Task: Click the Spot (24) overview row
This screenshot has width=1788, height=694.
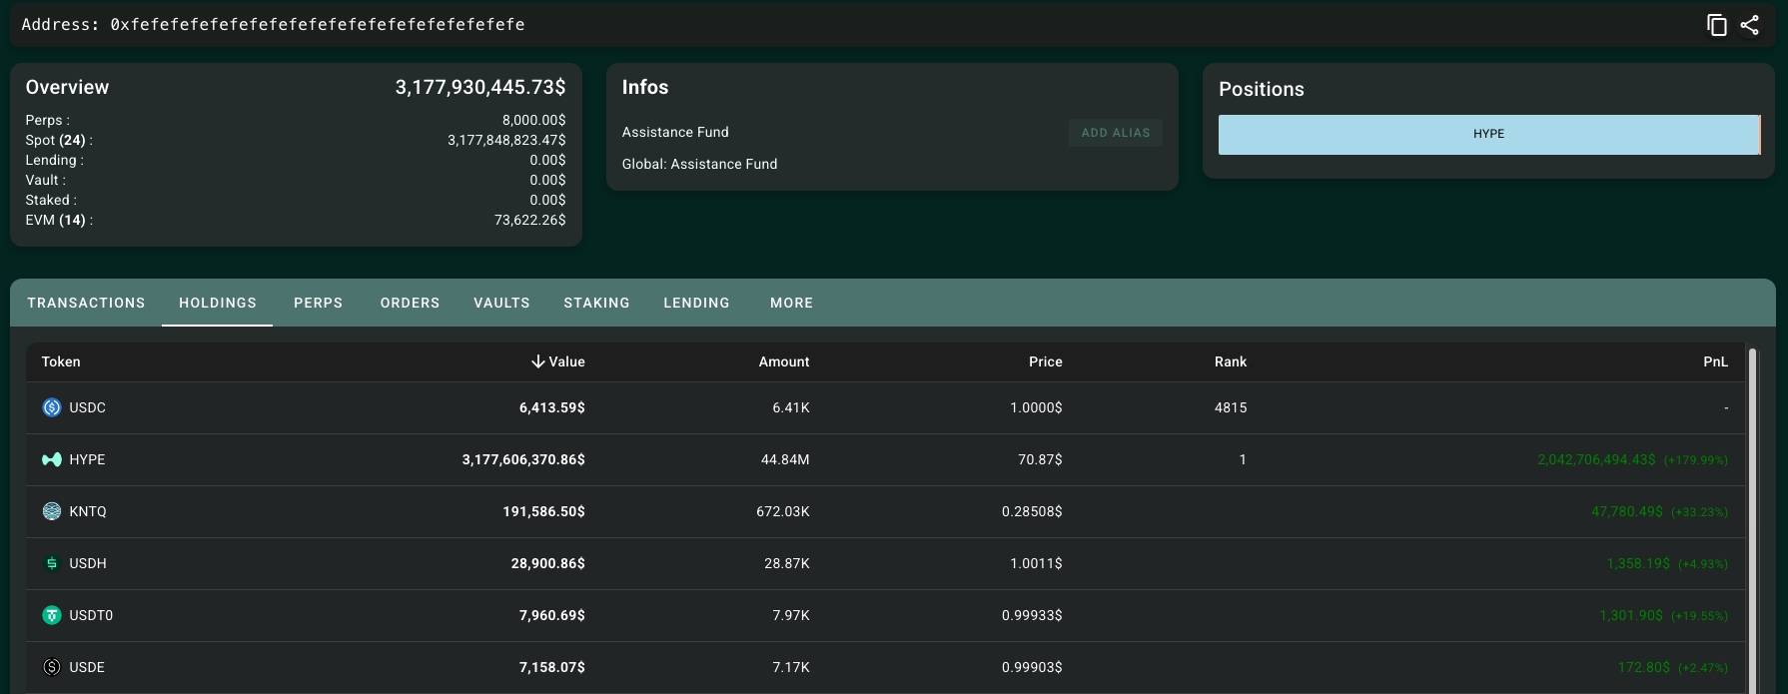Action: (x=296, y=140)
